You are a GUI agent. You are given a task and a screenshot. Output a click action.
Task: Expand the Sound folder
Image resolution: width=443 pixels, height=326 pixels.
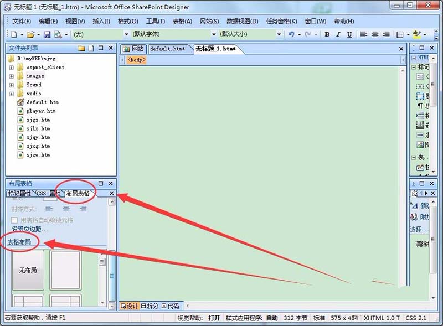click(x=11, y=85)
